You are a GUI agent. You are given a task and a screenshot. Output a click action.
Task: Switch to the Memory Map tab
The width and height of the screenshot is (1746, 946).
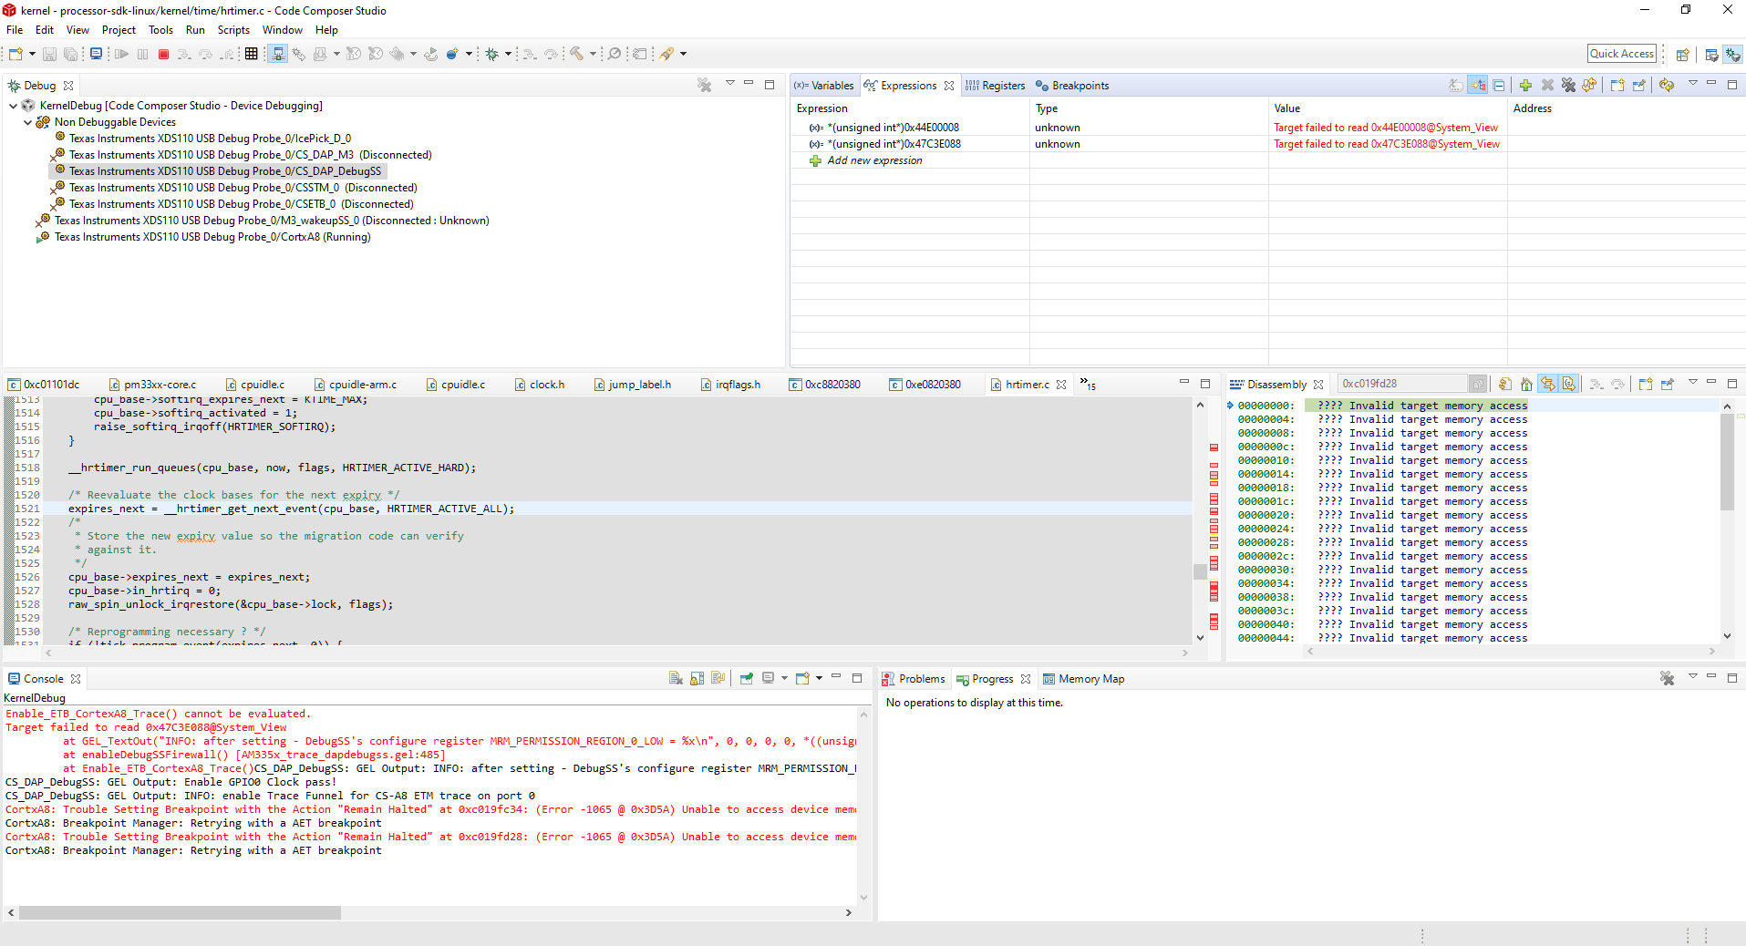coord(1084,679)
